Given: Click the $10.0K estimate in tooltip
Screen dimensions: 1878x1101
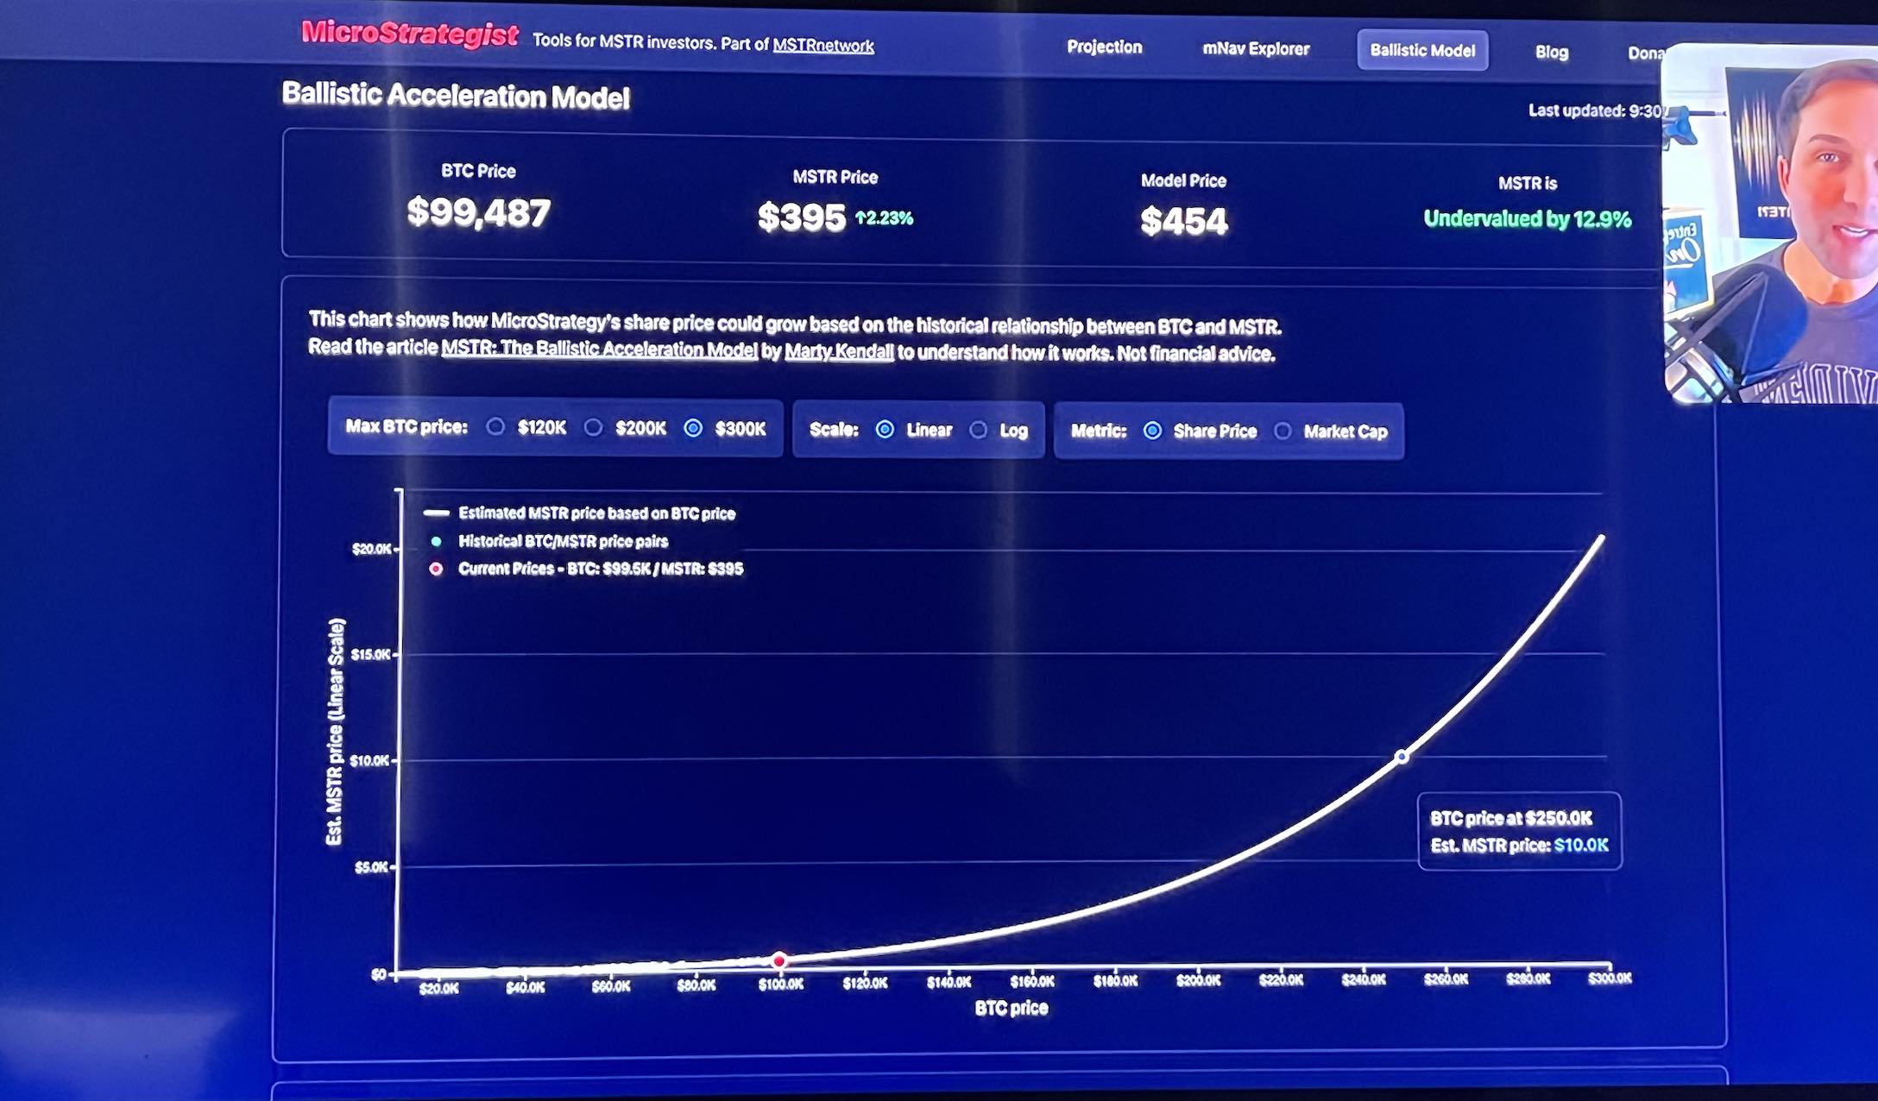Looking at the screenshot, I should [1581, 846].
